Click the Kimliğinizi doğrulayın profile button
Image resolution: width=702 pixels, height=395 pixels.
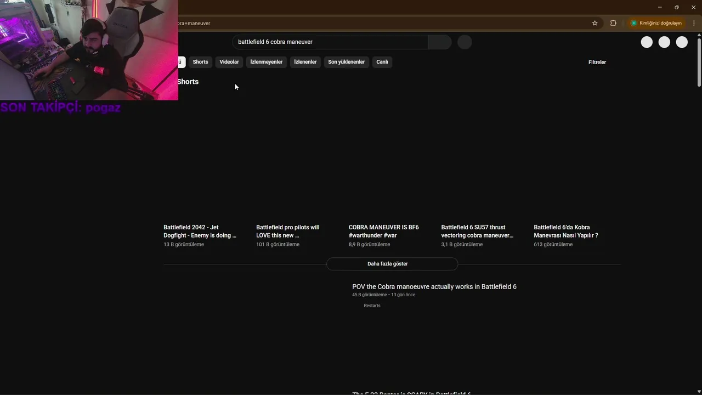point(657,23)
